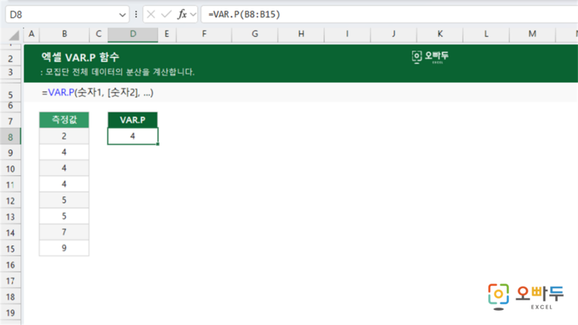Select row 11 header
Image resolution: width=578 pixels, height=325 pixels.
pyautogui.click(x=11, y=185)
